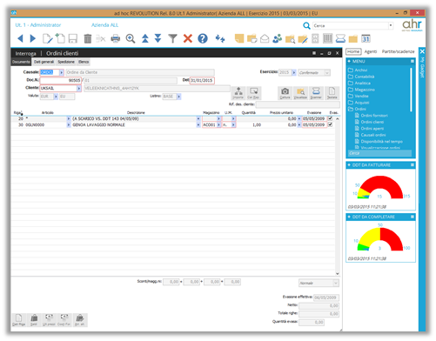Click the trash delete icon
436x341 pixels.
88,38
